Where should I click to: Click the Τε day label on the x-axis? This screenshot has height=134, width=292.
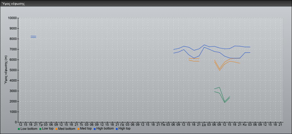(x=82, y=124)
